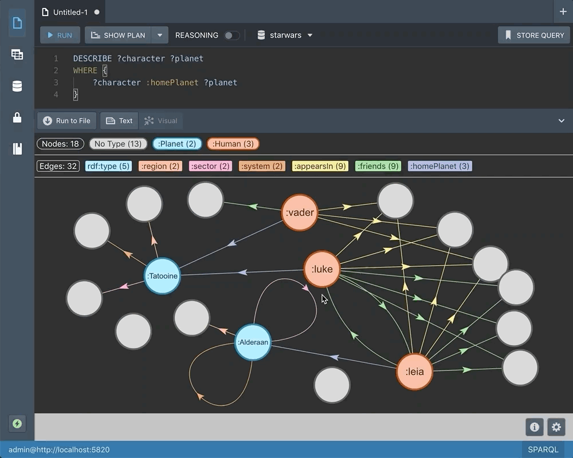Toggle the :system (2) edge filter

(262, 166)
